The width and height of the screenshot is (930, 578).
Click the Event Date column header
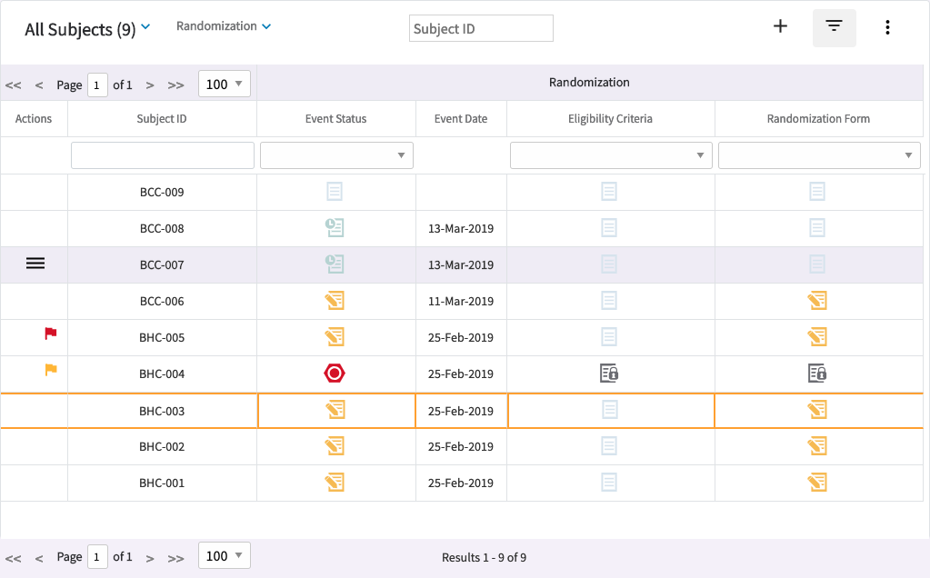click(x=460, y=119)
